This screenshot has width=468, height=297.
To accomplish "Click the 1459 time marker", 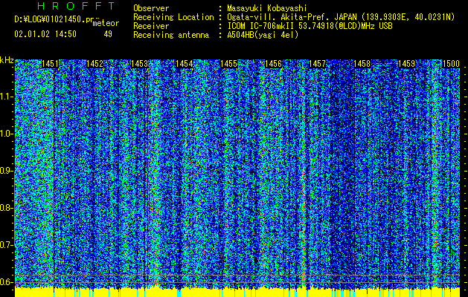I will pyautogui.click(x=407, y=64).
